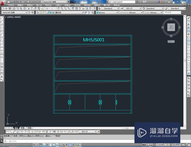Select the Move modify tool
Screen dimensions: 191x147
[189, 34]
